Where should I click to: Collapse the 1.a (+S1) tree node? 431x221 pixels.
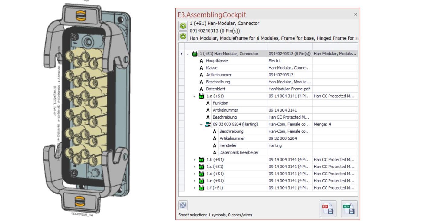194,96
